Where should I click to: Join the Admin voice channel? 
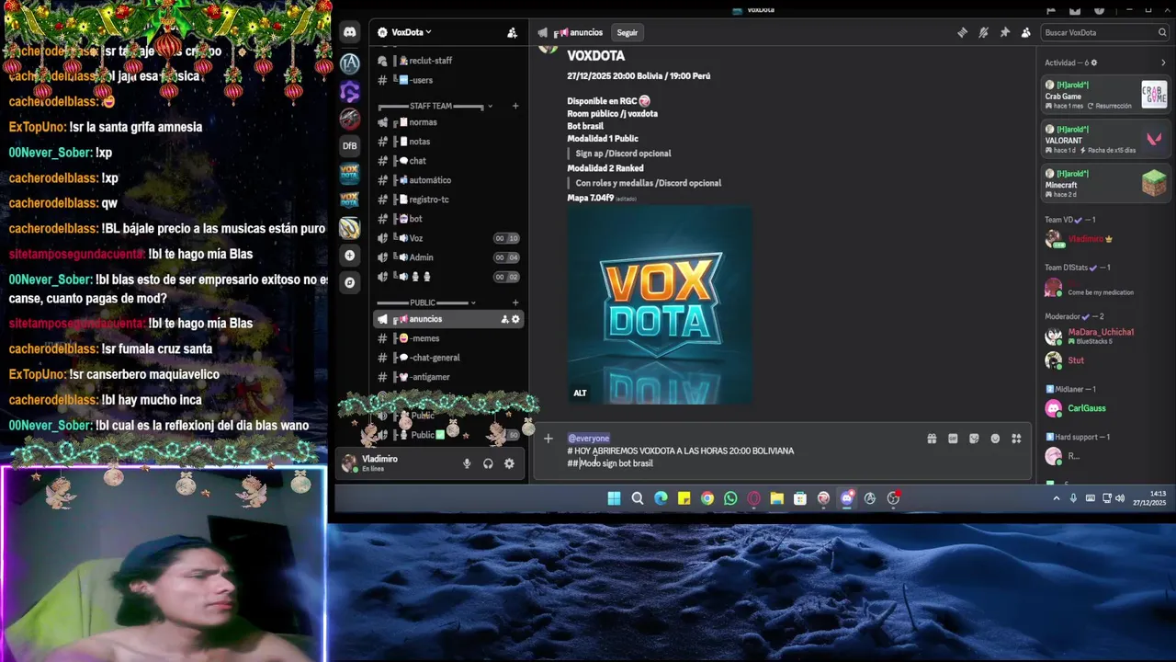(448, 257)
